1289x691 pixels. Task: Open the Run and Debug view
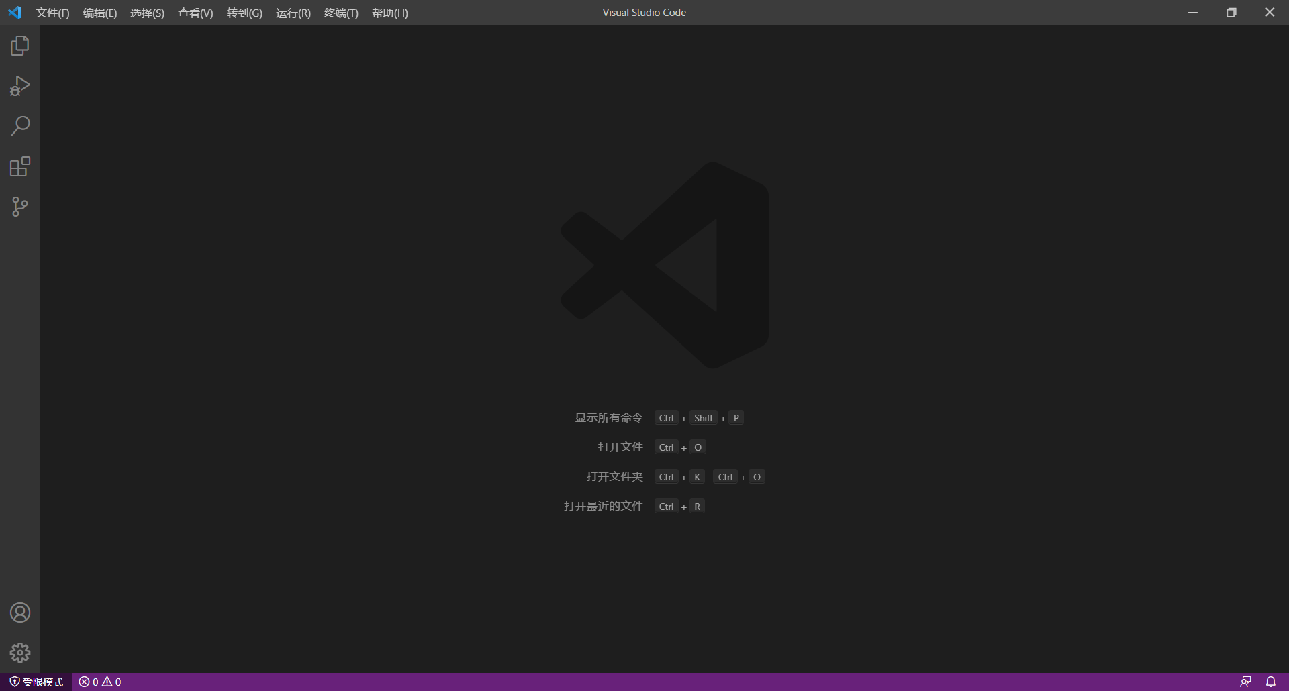20,86
